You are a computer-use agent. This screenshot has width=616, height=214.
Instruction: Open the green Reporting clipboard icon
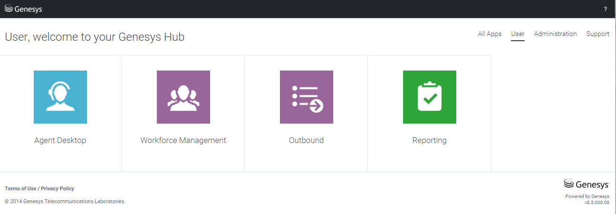tap(430, 97)
